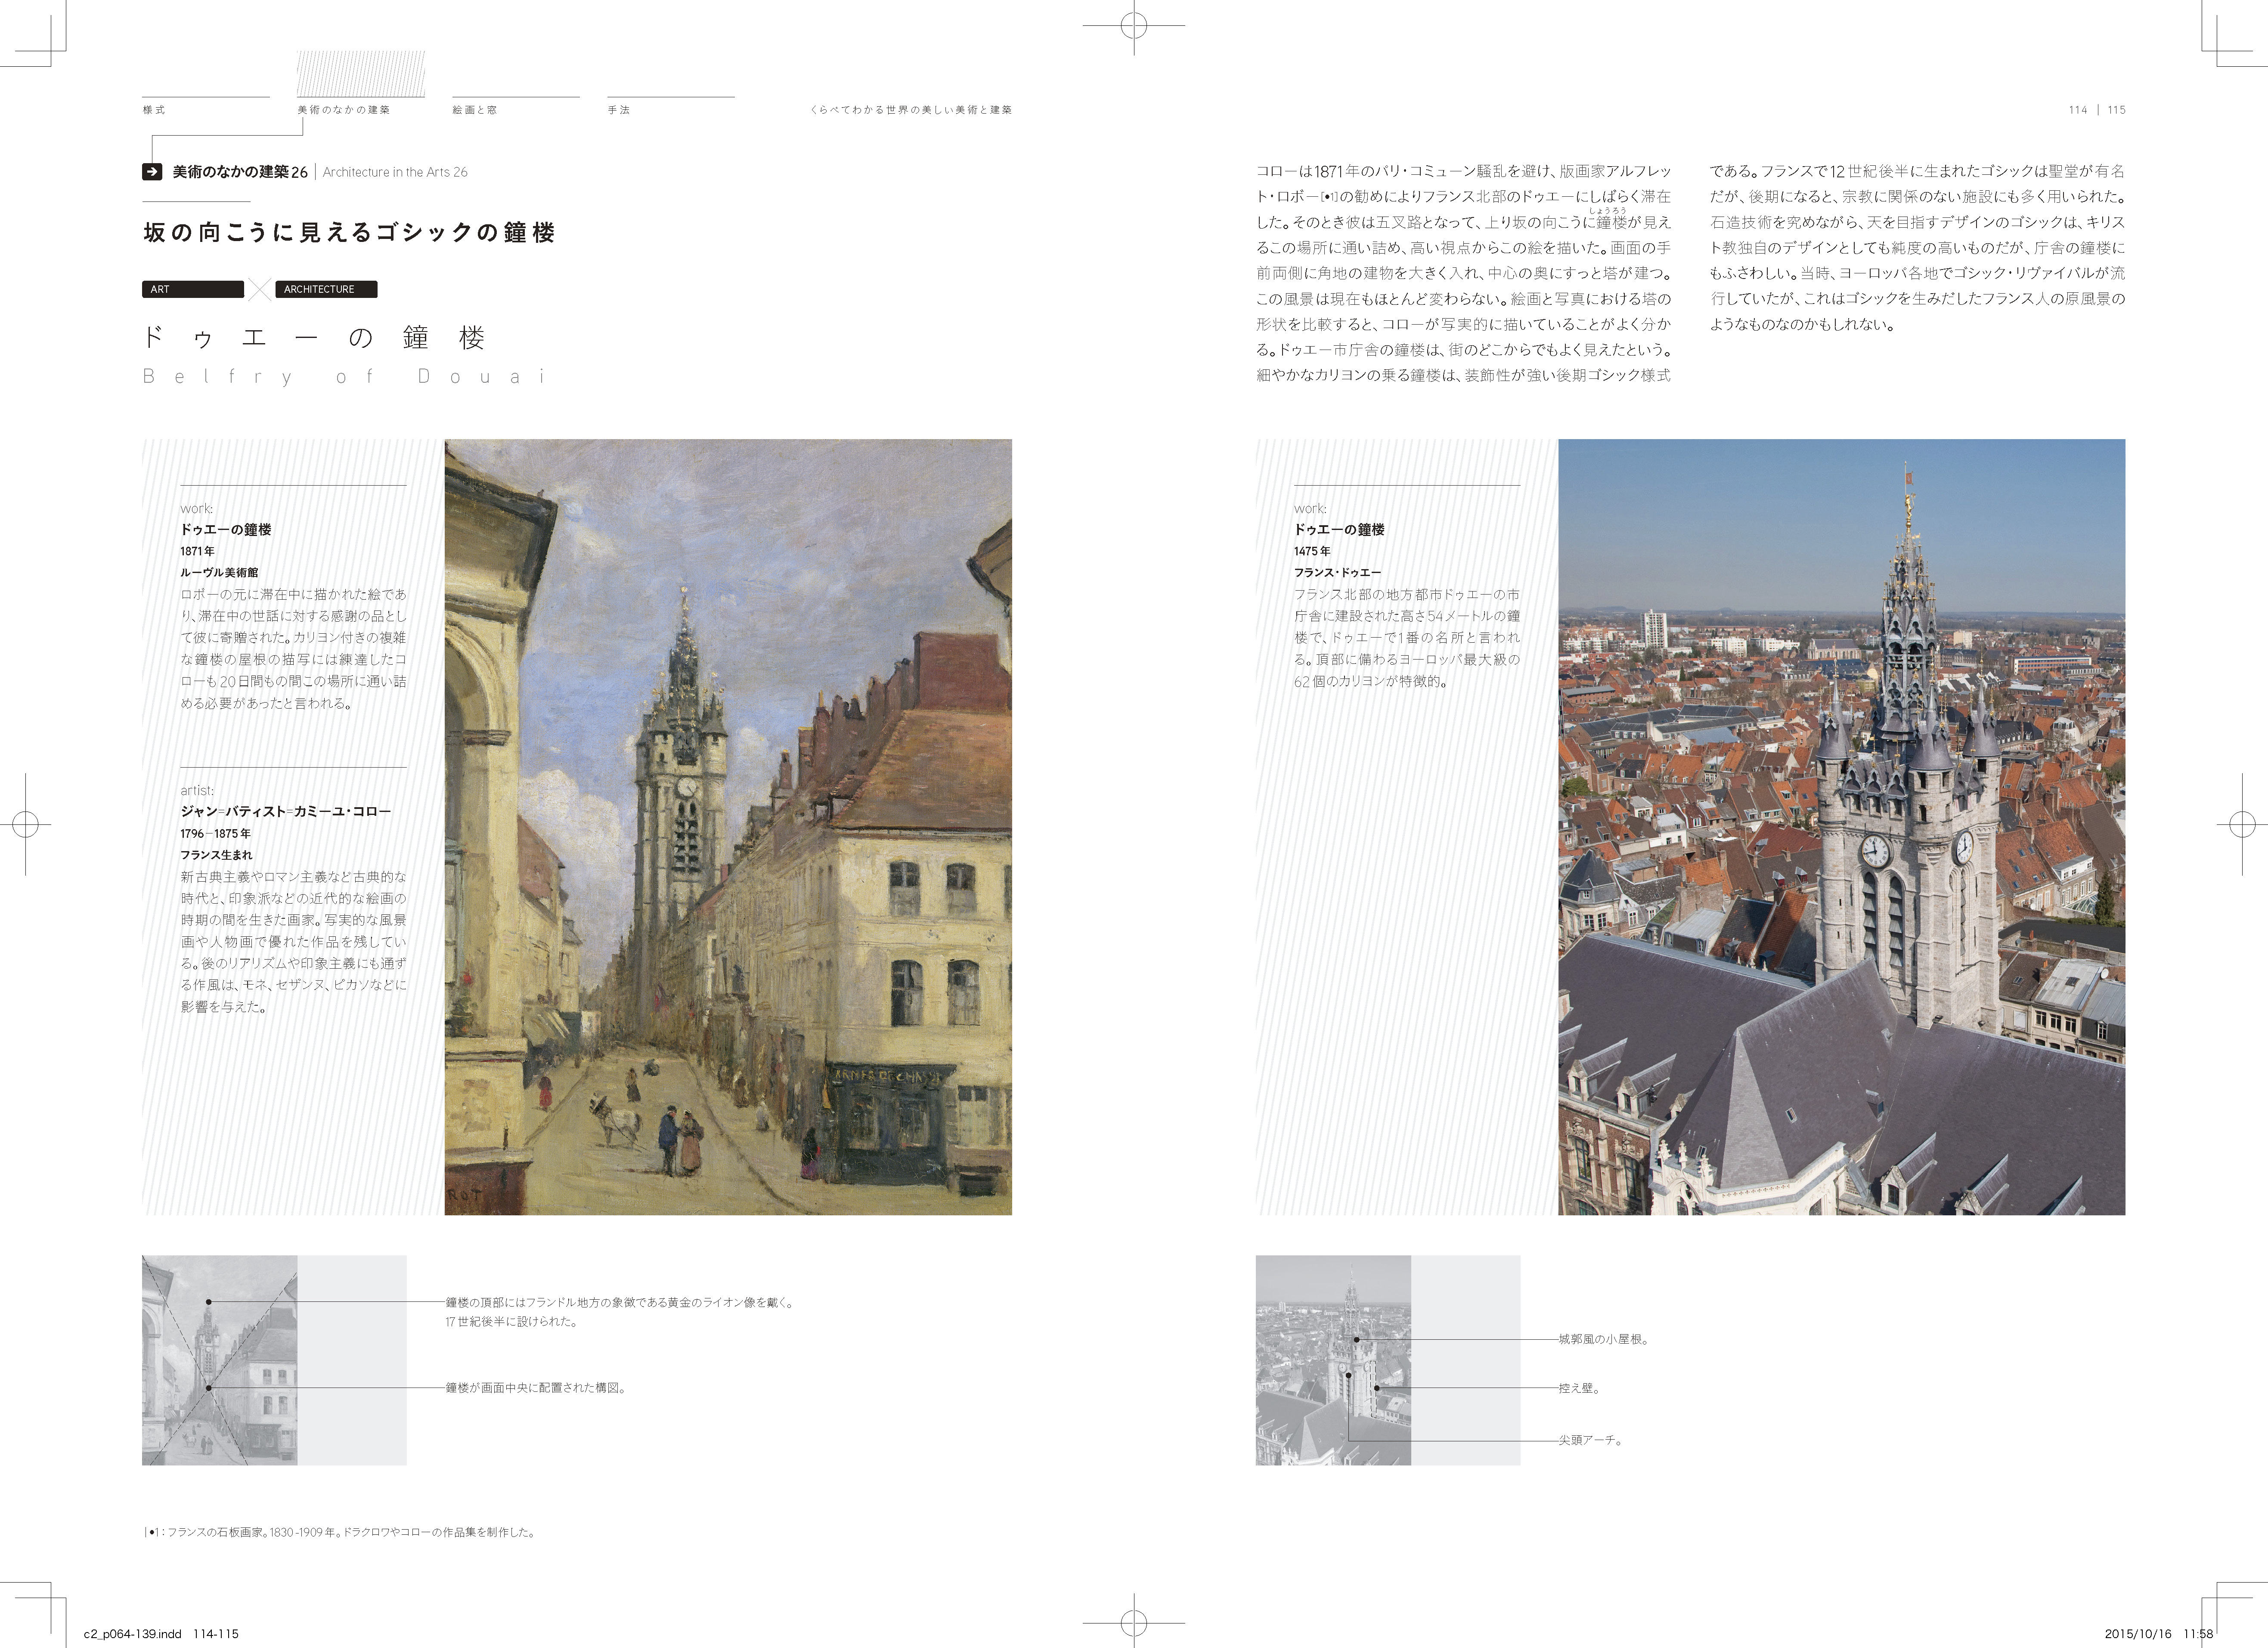
Task: Click the artist: label
Action: pos(197,790)
